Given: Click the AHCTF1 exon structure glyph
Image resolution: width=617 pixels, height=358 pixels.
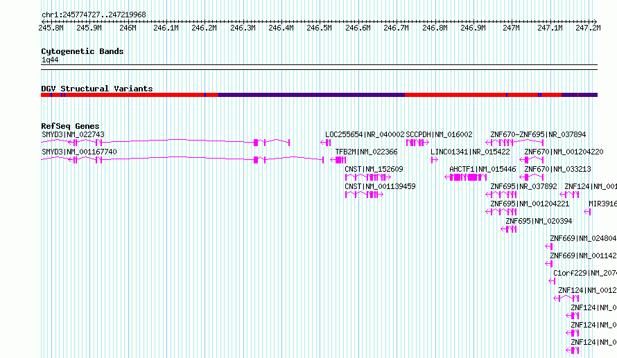Looking at the screenshot, I should [x=466, y=177].
